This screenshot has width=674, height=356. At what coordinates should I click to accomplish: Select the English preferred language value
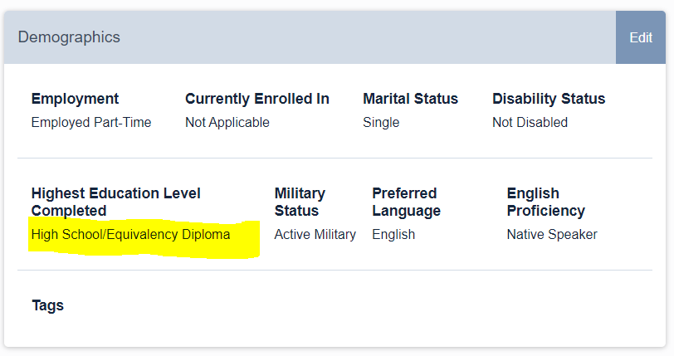pos(393,235)
